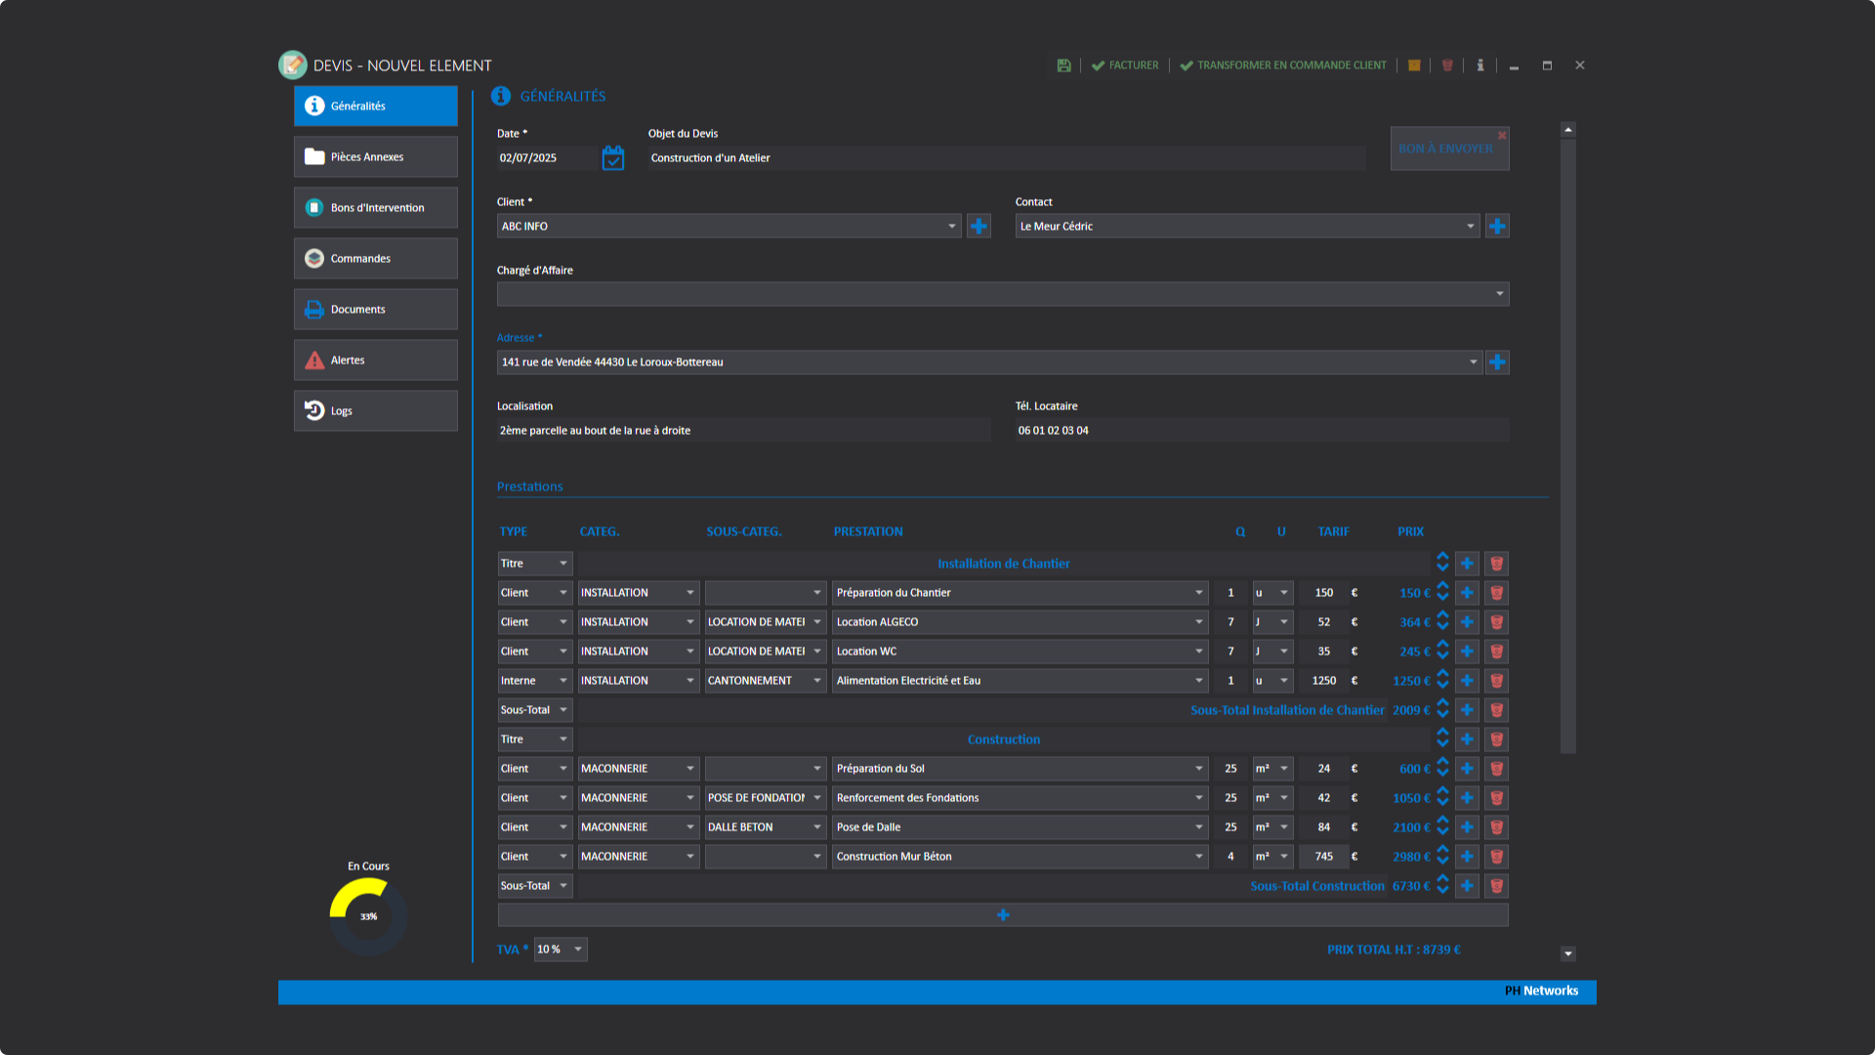Open the Pièces Annexes section
The height and width of the screenshot is (1055, 1875).
point(376,156)
